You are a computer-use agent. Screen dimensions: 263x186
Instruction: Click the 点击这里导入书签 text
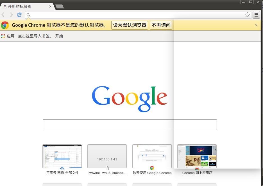(x=35, y=36)
